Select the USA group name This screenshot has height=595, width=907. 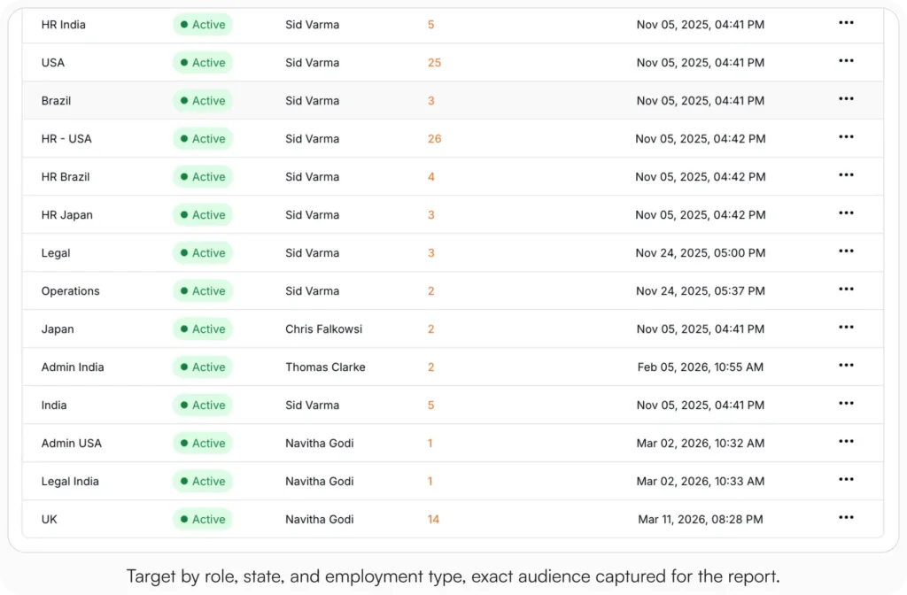click(x=53, y=63)
